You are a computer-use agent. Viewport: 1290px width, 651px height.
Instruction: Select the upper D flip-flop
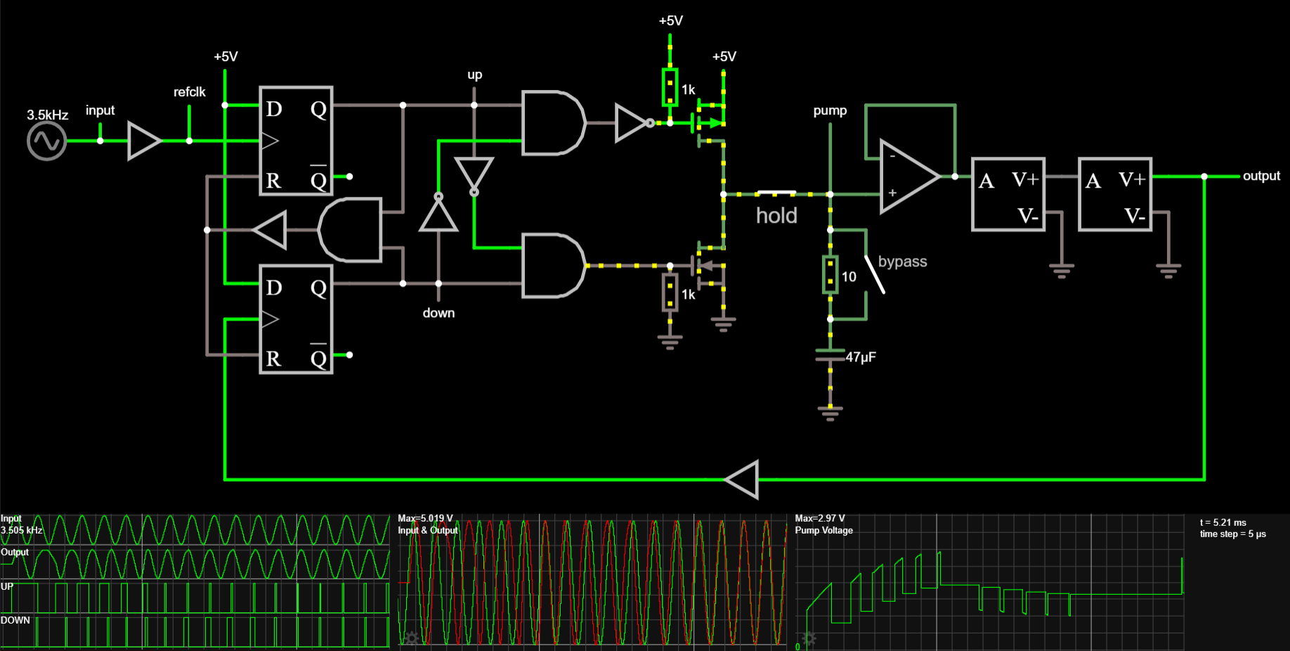click(296, 141)
